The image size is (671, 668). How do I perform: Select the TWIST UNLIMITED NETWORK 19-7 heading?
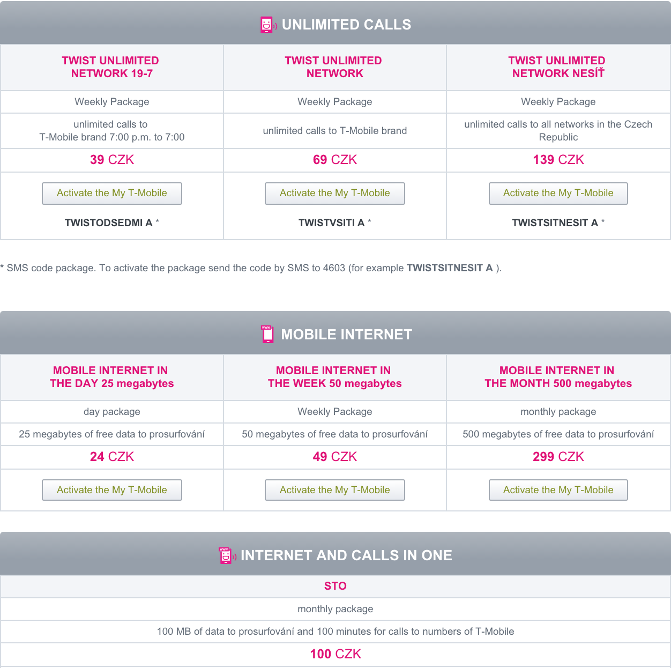(x=111, y=67)
